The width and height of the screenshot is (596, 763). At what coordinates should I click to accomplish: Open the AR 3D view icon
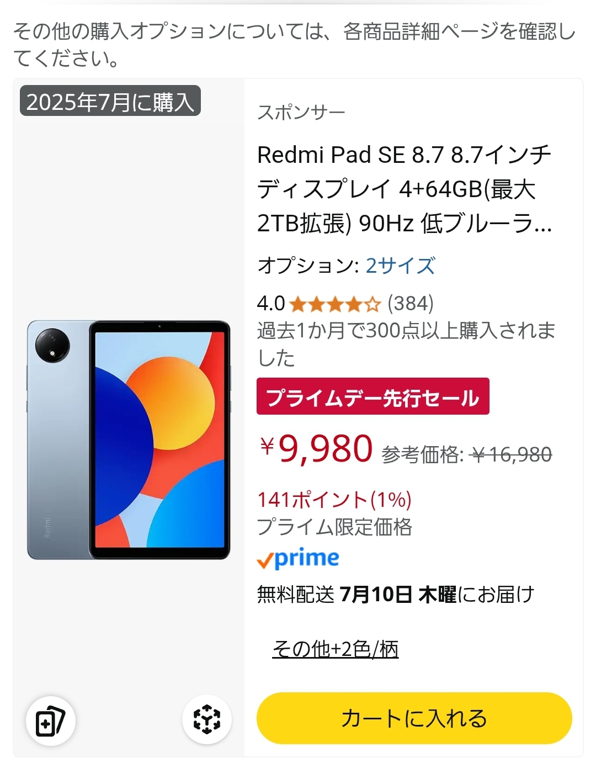(207, 719)
